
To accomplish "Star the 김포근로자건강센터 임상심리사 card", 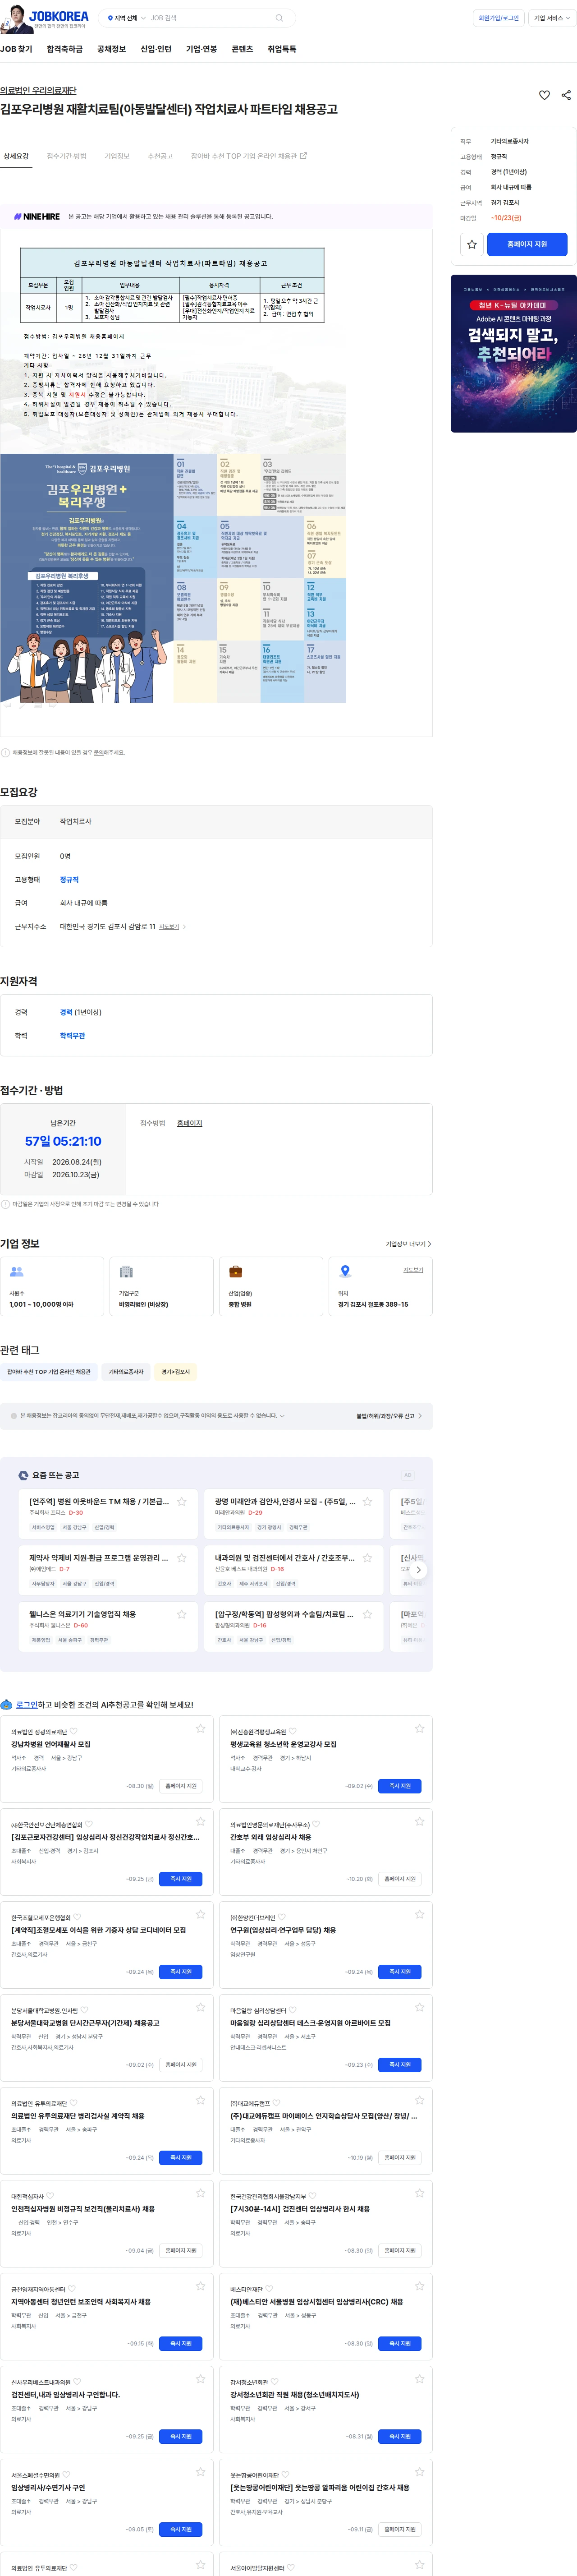I will pyautogui.click(x=200, y=1821).
